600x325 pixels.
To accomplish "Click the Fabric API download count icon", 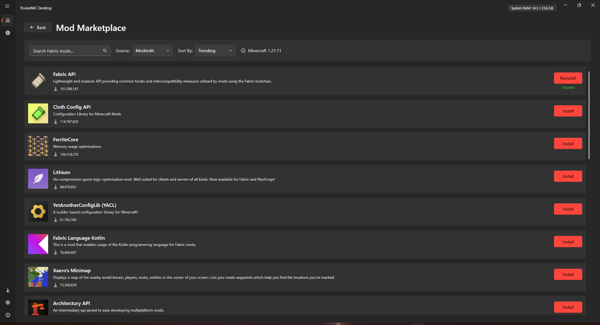I will click(56, 89).
